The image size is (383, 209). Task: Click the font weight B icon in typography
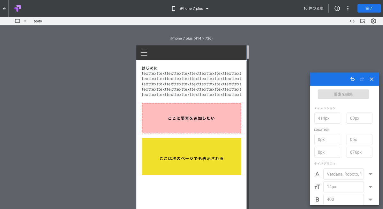(317, 199)
